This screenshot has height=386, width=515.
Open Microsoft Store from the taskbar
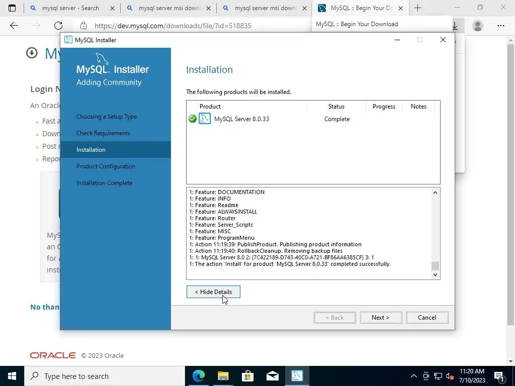247,376
